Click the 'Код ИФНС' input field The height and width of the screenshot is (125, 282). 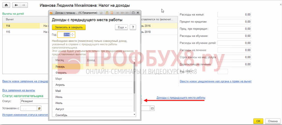(x=223, y=71)
